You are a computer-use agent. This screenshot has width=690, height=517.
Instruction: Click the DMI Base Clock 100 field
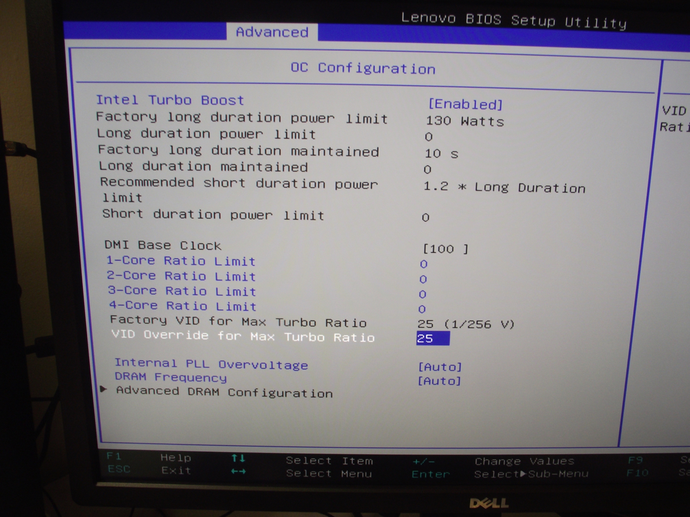pos(445,249)
